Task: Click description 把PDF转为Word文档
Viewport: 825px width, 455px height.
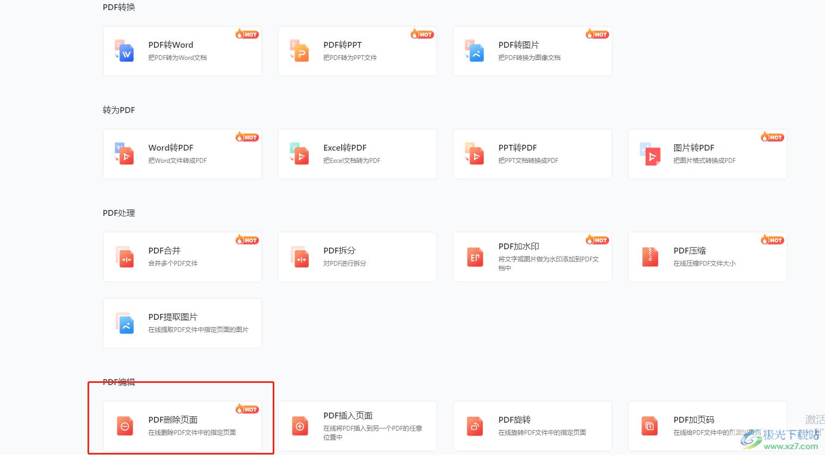Action: click(178, 58)
